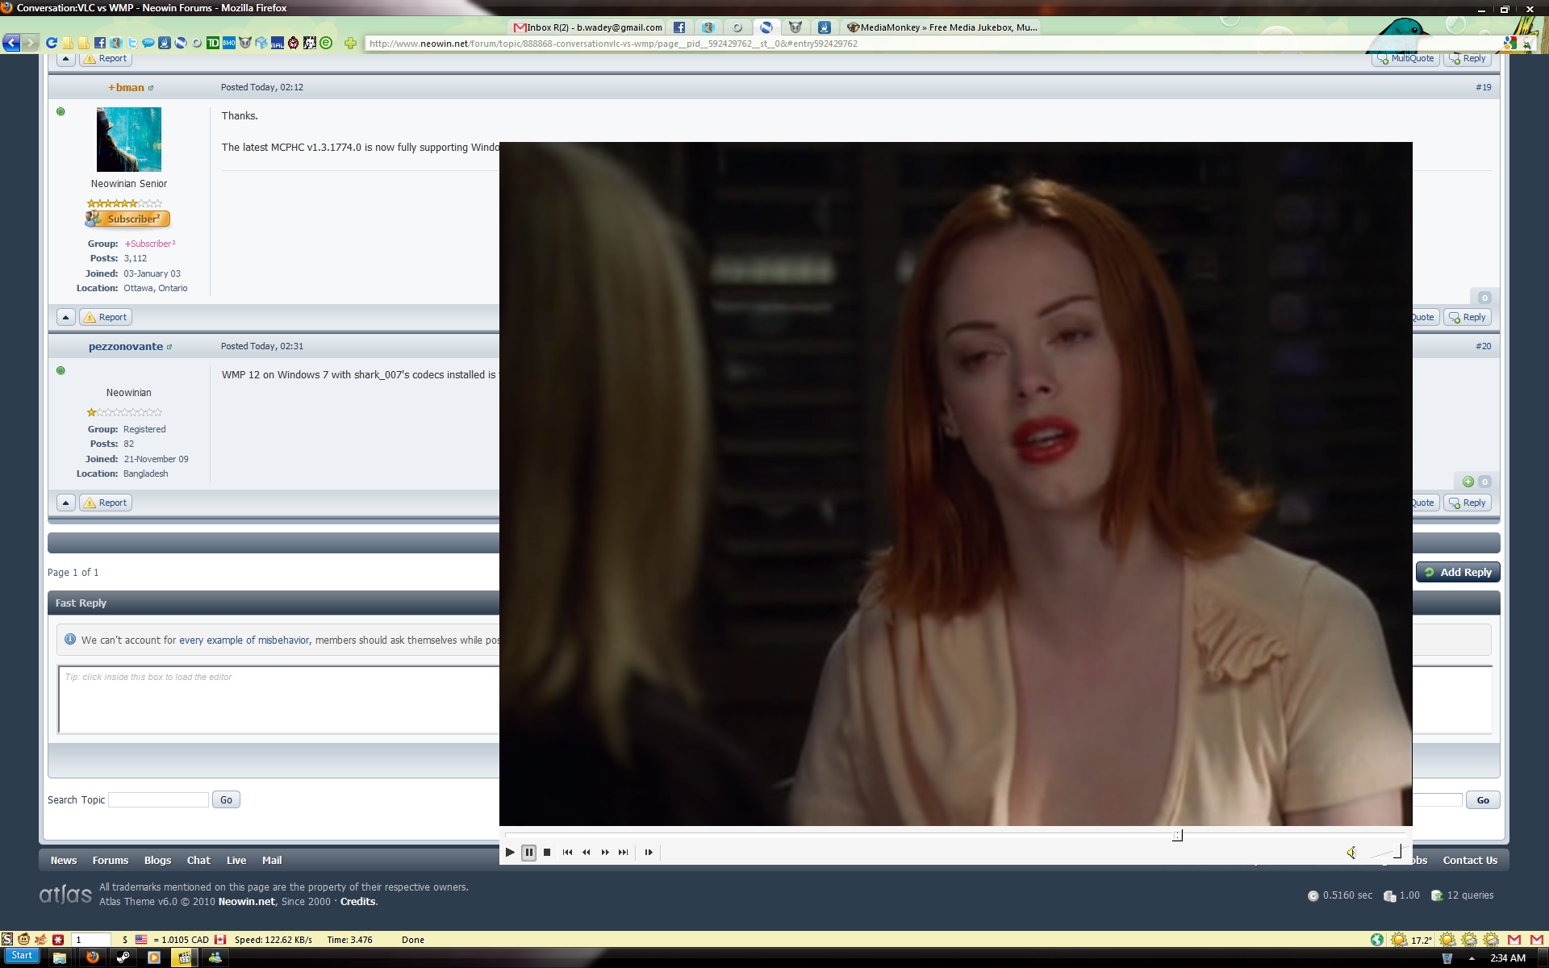Click the Play button in the video player
Screen dimensions: 1549x968
pyautogui.click(x=510, y=852)
